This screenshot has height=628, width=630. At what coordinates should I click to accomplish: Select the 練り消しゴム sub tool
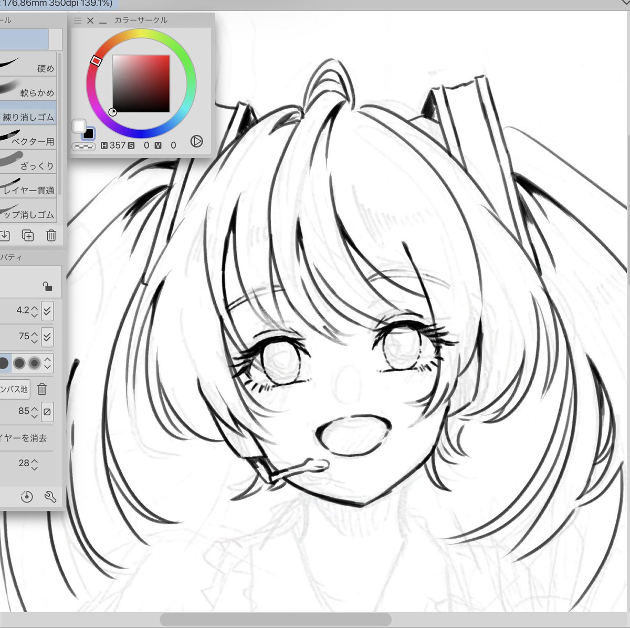pyautogui.click(x=28, y=113)
